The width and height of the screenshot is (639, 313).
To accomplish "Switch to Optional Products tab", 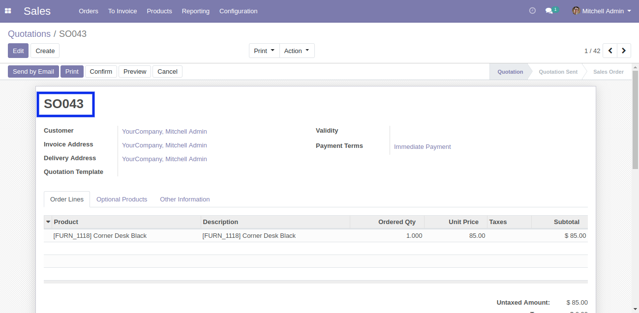I will point(122,199).
